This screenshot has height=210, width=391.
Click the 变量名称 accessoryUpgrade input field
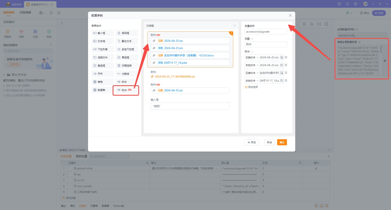[x=266, y=31]
